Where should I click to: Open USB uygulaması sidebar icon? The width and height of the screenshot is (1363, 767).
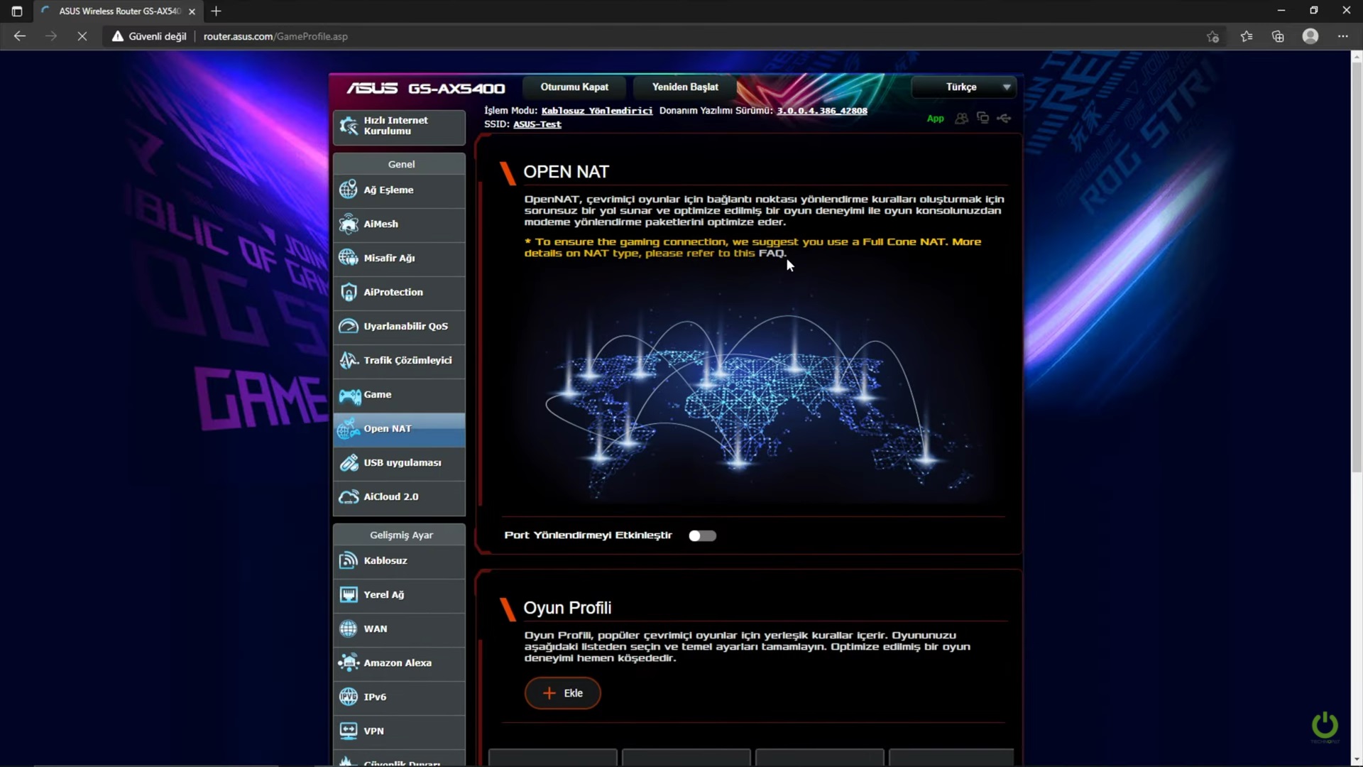[x=349, y=463]
